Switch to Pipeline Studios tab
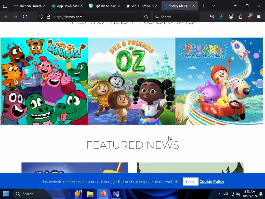This screenshot has height=199, width=265. pyautogui.click(x=105, y=6)
